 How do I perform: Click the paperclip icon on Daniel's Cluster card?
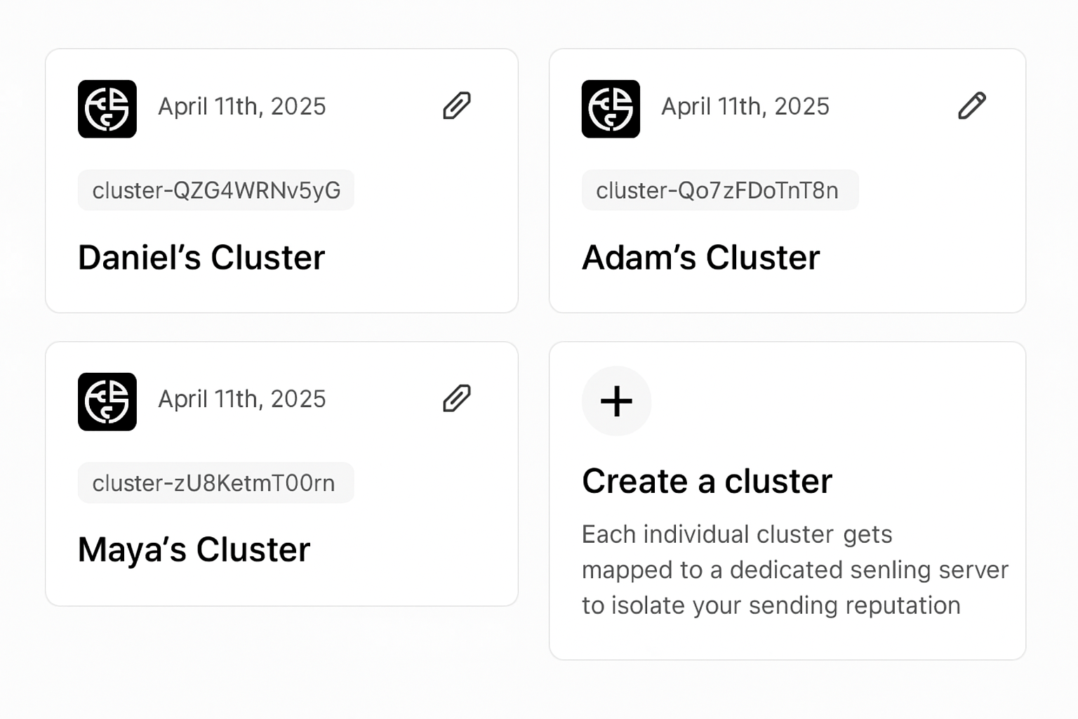click(457, 106)
